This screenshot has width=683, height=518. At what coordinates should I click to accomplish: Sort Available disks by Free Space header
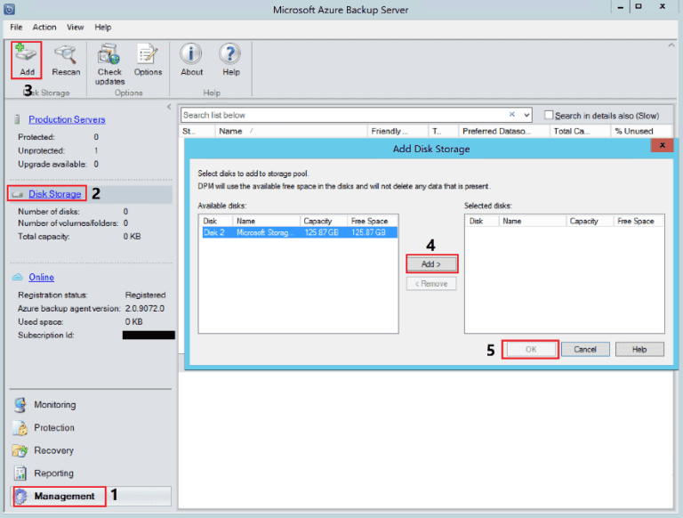[373, 221]
